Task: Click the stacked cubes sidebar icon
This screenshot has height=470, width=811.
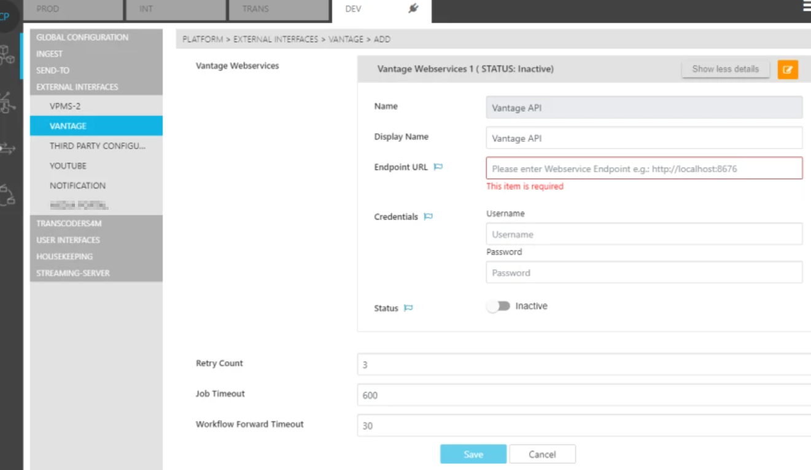Action: point(8,55)
